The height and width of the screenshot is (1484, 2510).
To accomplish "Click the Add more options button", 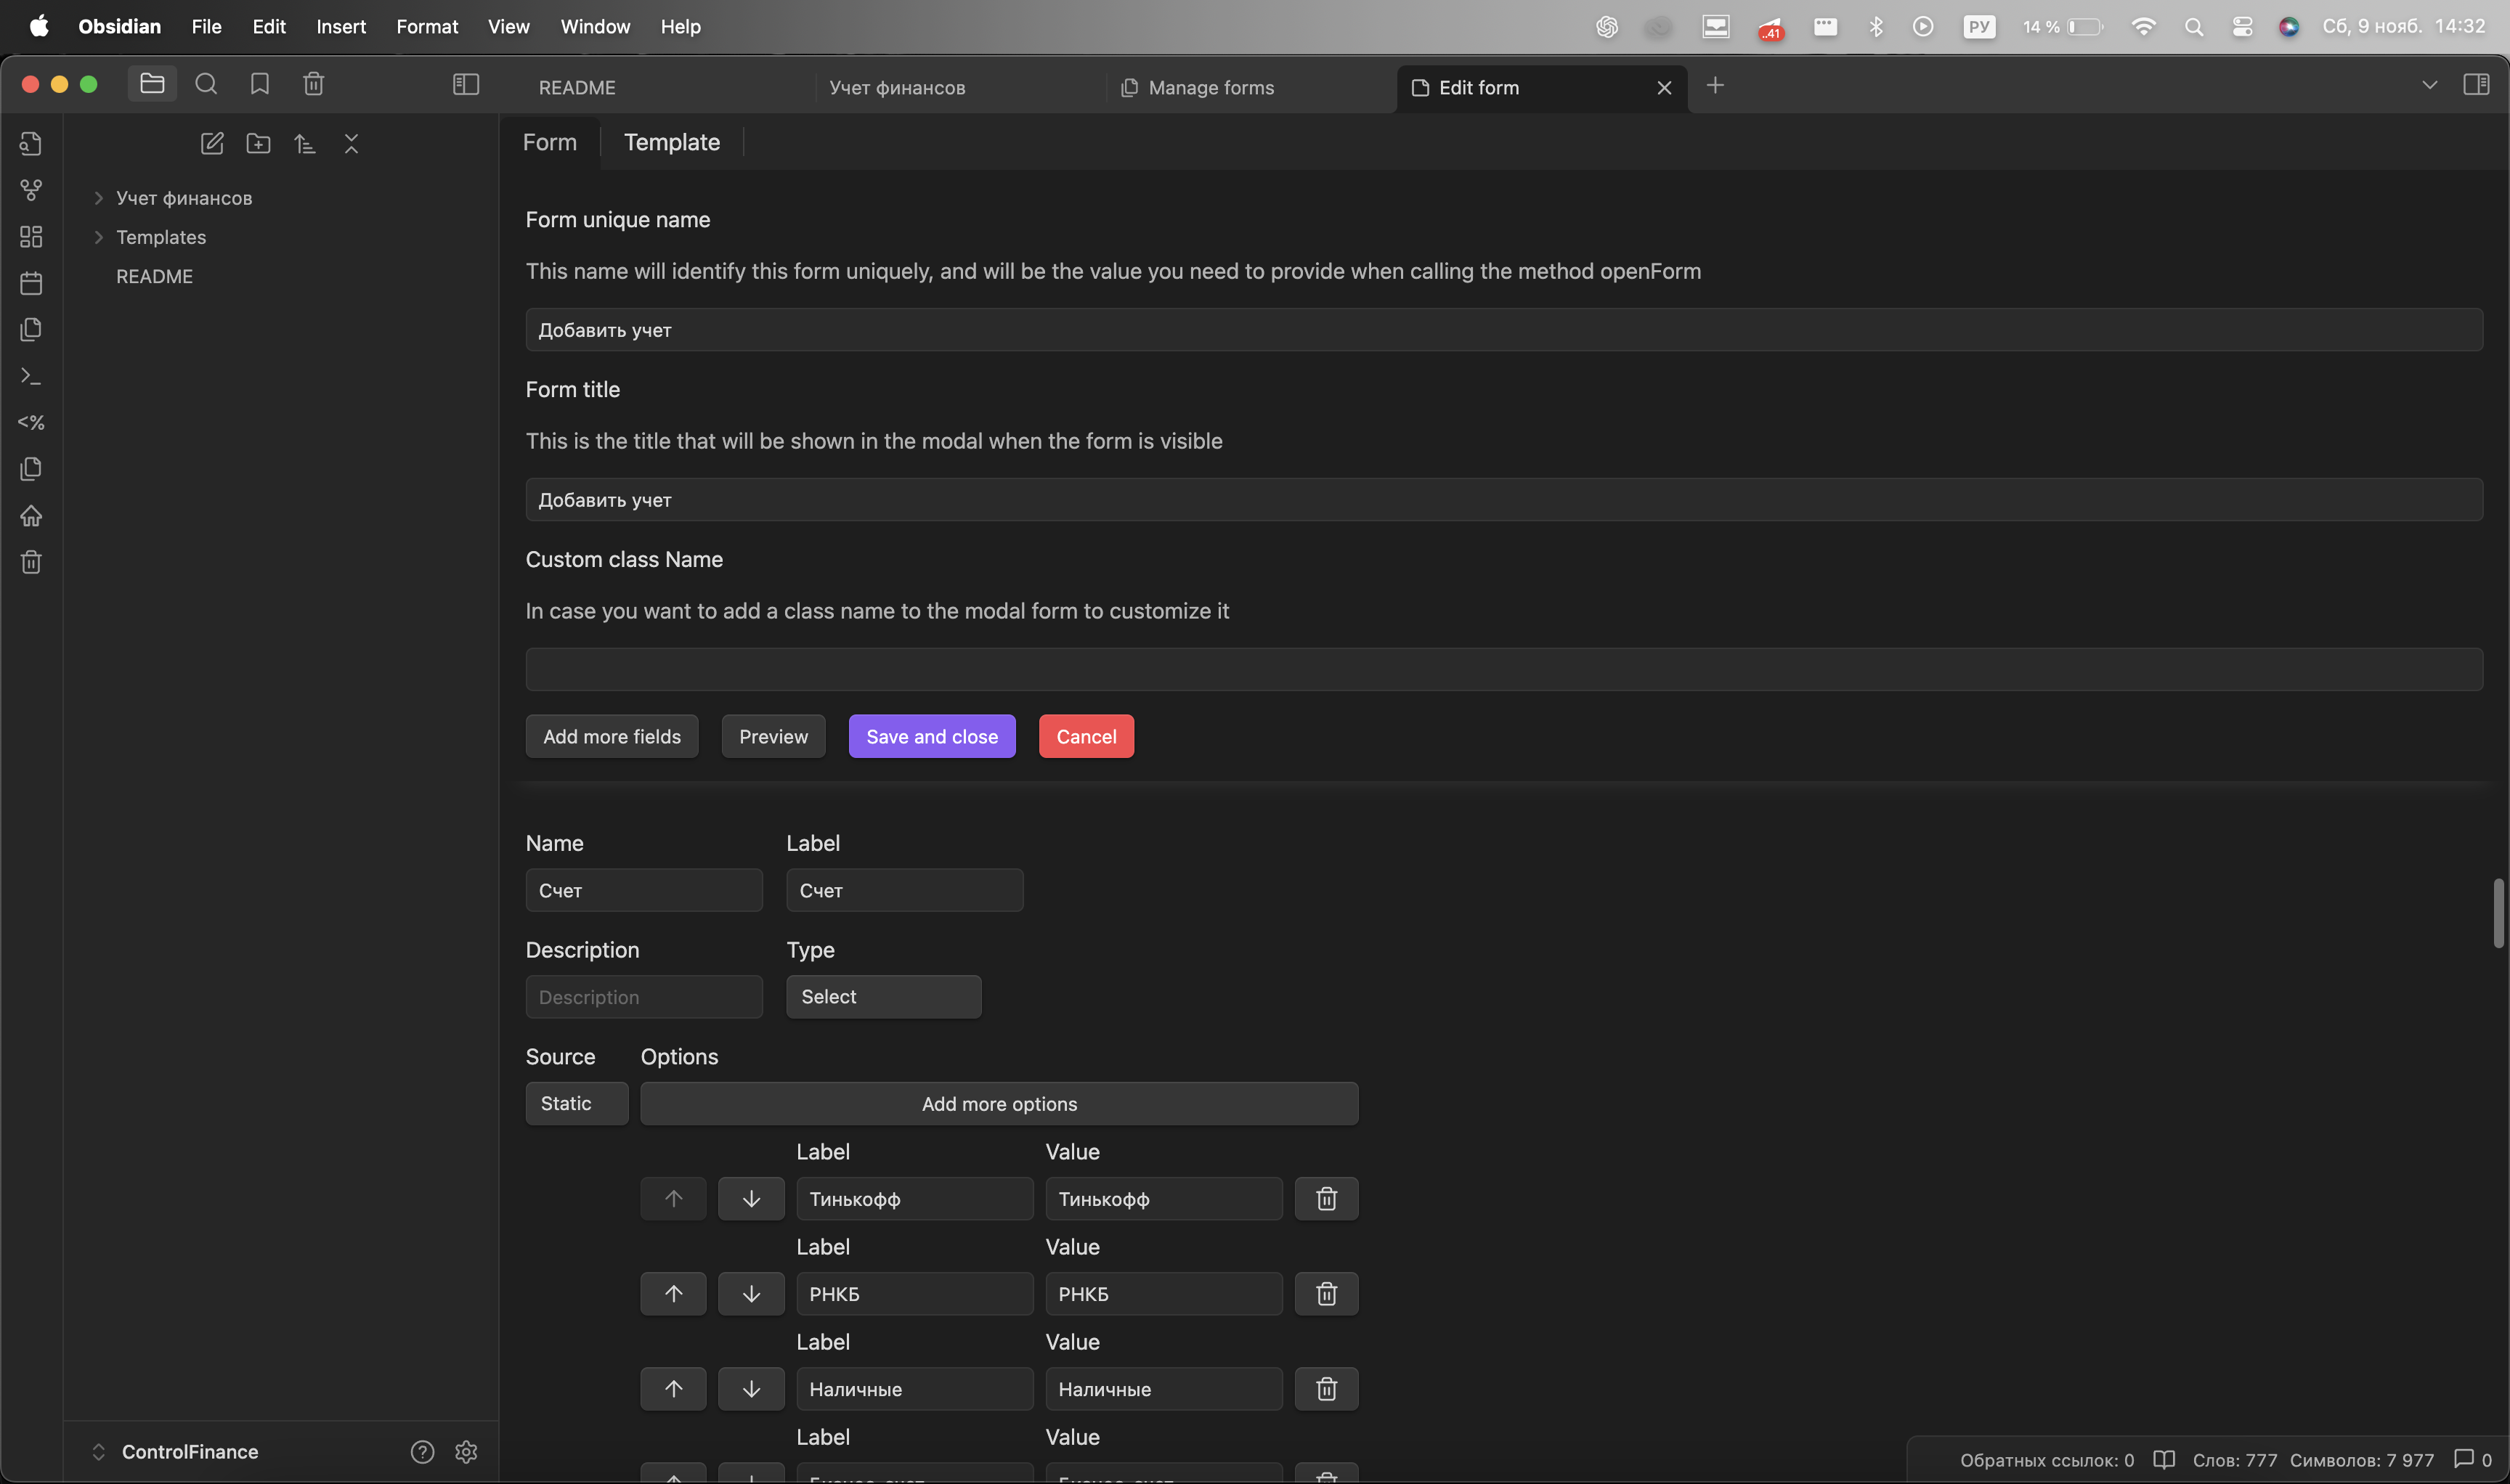I will [x=999, y=1104].
